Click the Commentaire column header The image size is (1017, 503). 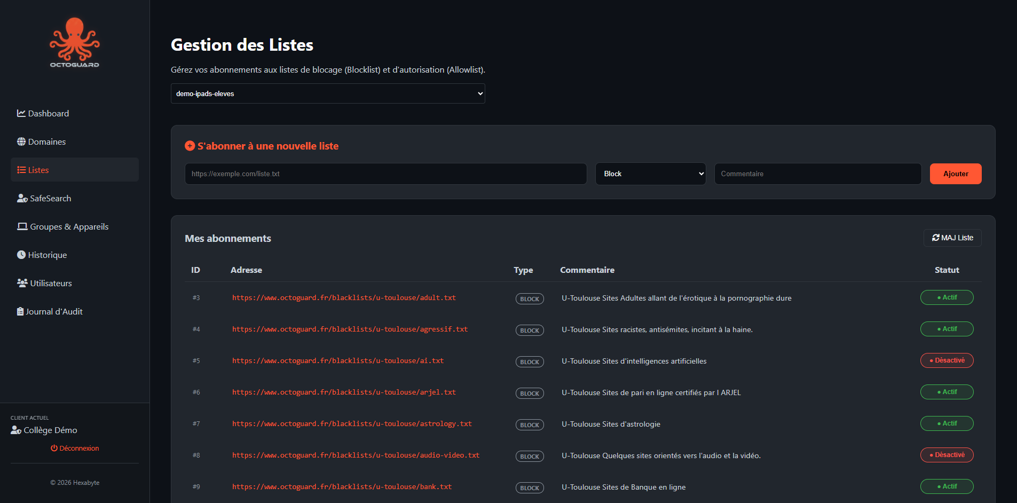[587, 270]
